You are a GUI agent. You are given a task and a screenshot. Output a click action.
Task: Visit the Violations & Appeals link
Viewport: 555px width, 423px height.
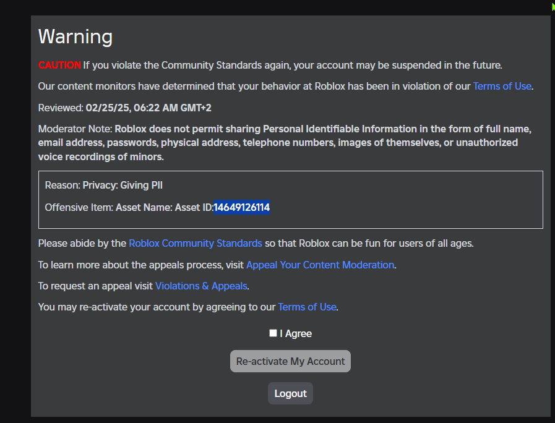(x=201, y=286)
